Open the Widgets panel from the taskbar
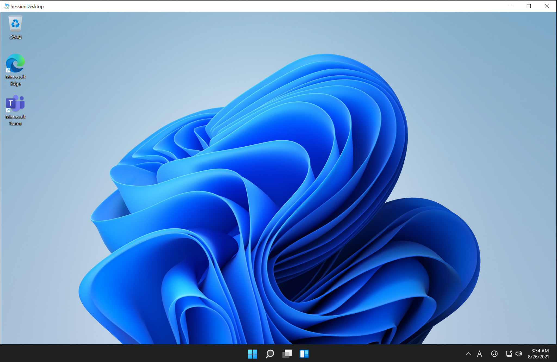Image resolution: width=557 pixels, height=362 pixels. point(304,354)
